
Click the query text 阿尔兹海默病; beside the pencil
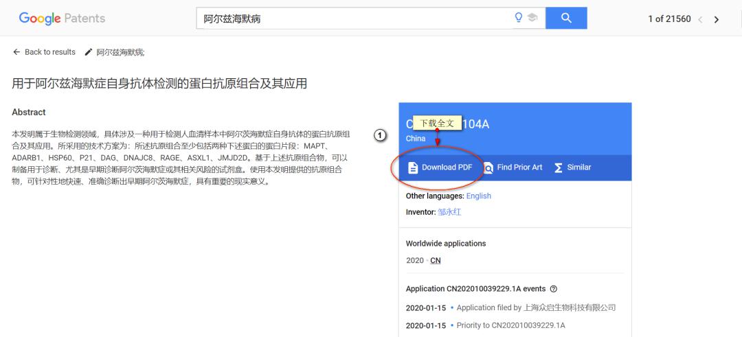[121, 52]
